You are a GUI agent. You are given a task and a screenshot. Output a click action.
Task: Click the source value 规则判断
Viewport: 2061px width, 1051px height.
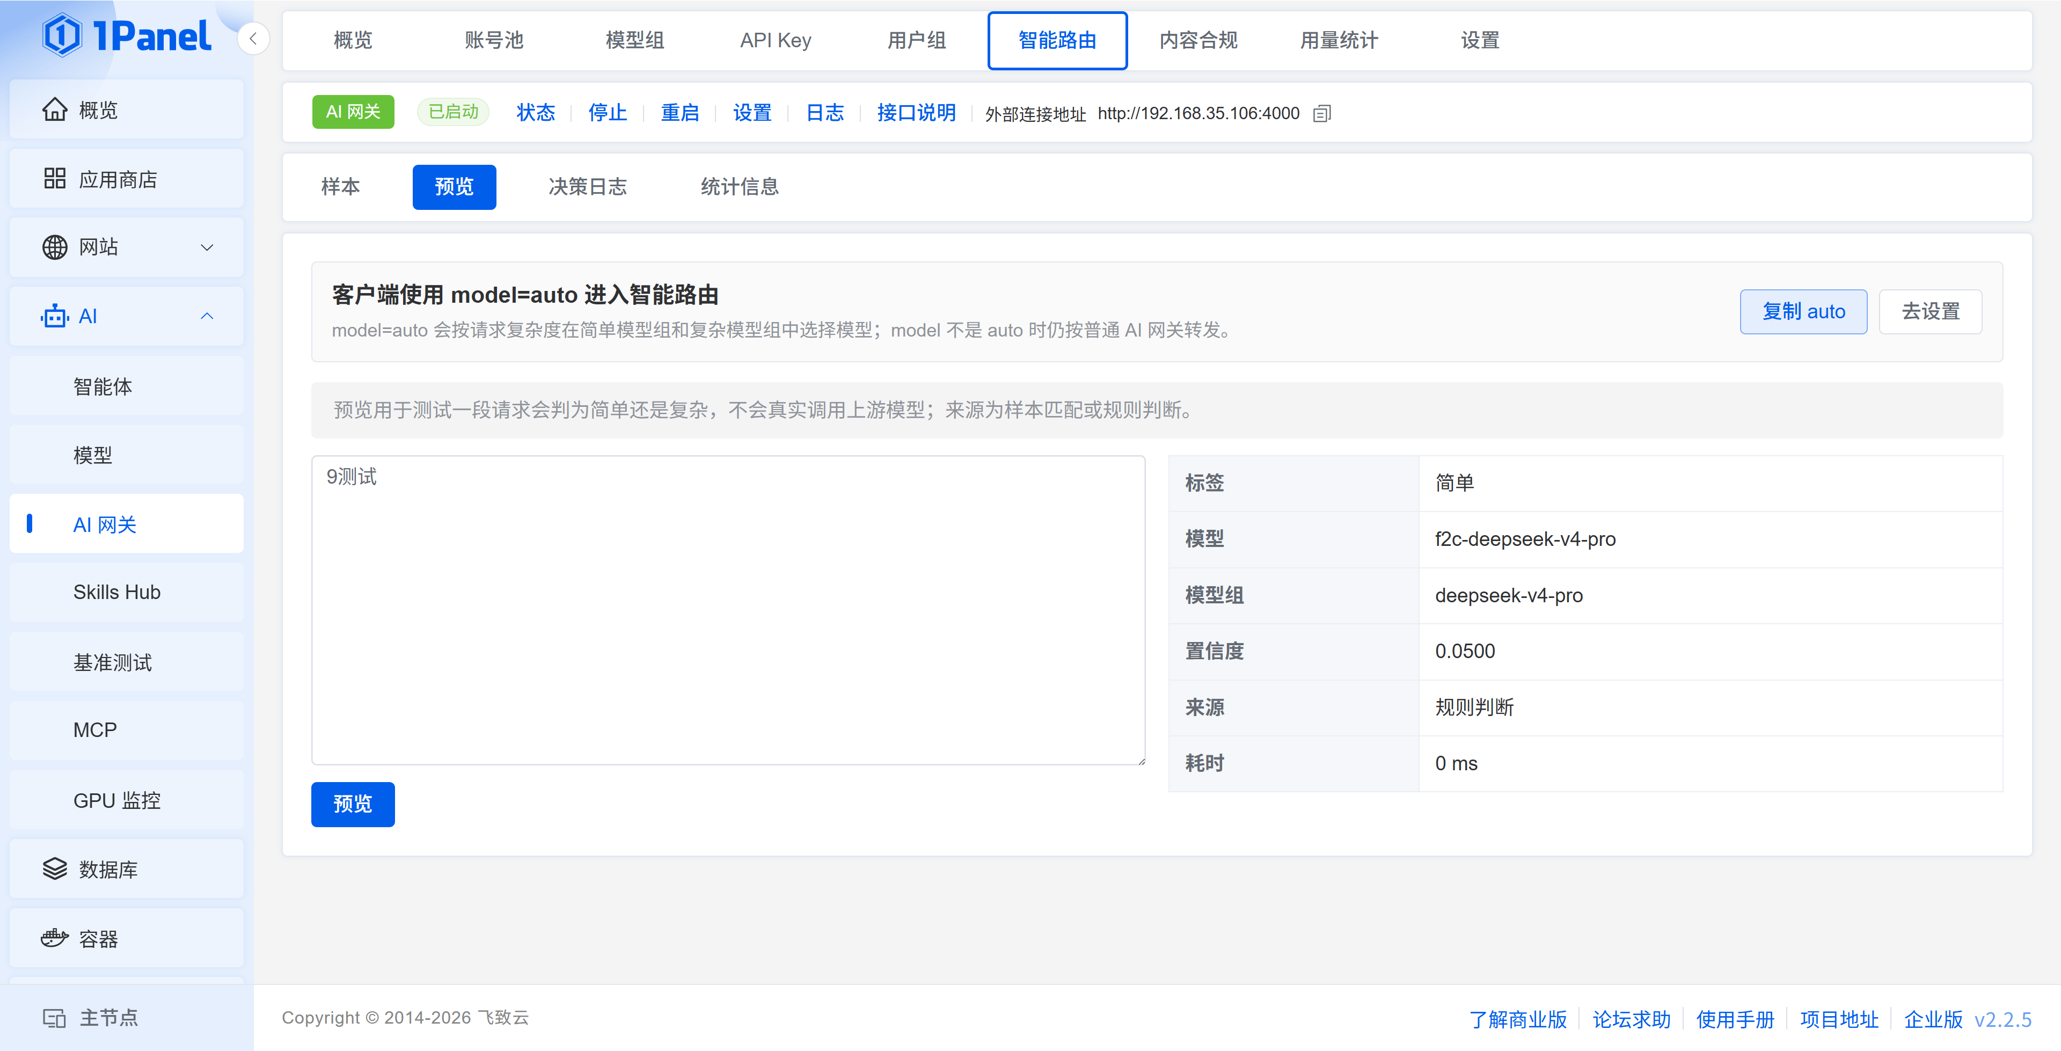pyautogui.click(x=1474, y=707)
